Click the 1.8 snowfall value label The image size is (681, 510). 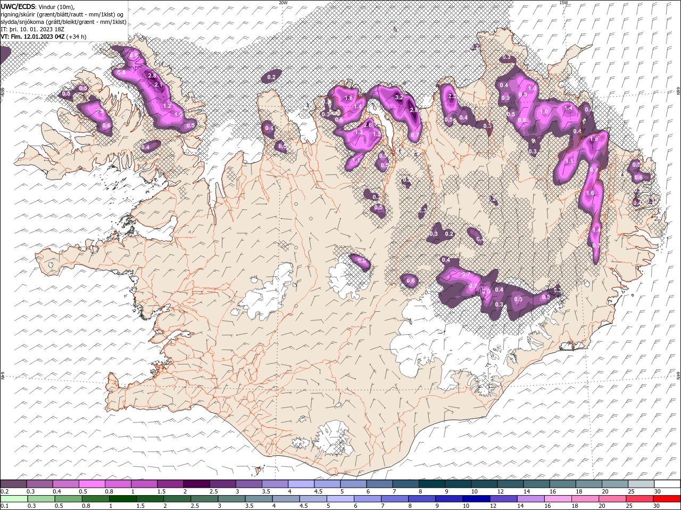point(349,98)
